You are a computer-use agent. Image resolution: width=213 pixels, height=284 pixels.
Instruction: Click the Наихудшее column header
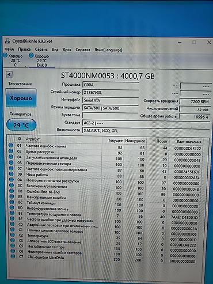(135, 141)
